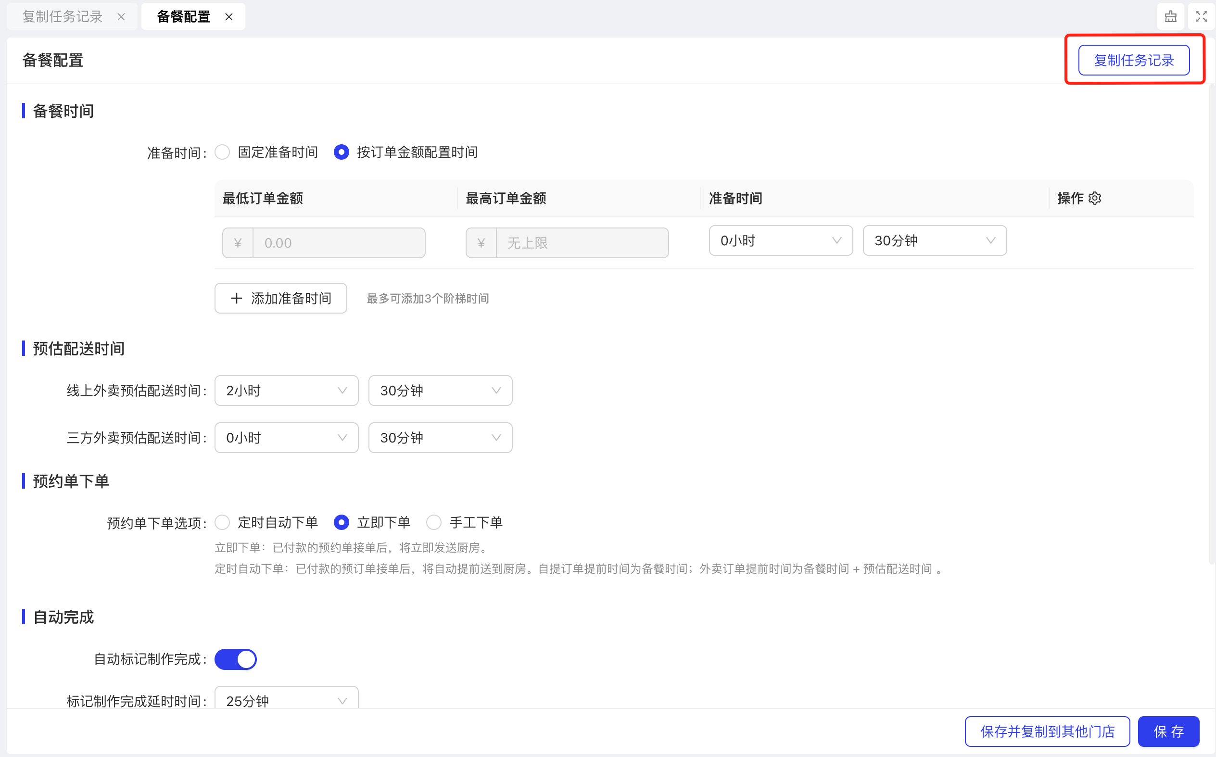Click the 备餐时间 section heading

(63, 111)
